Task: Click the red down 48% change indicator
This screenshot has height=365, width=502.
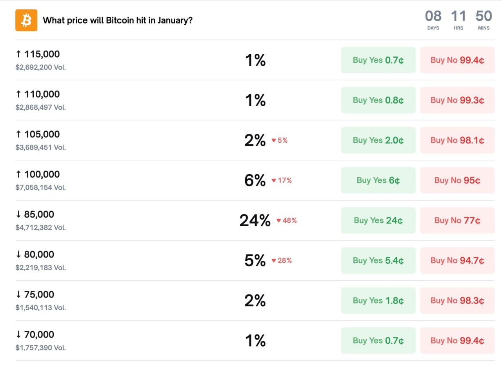Action: pyautogui.click(x=287, y=221)
